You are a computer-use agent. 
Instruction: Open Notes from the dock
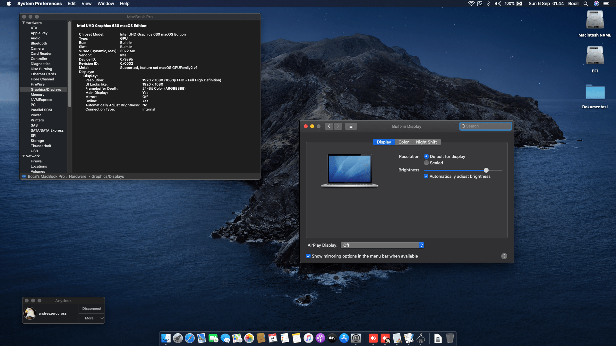point(296,338)
